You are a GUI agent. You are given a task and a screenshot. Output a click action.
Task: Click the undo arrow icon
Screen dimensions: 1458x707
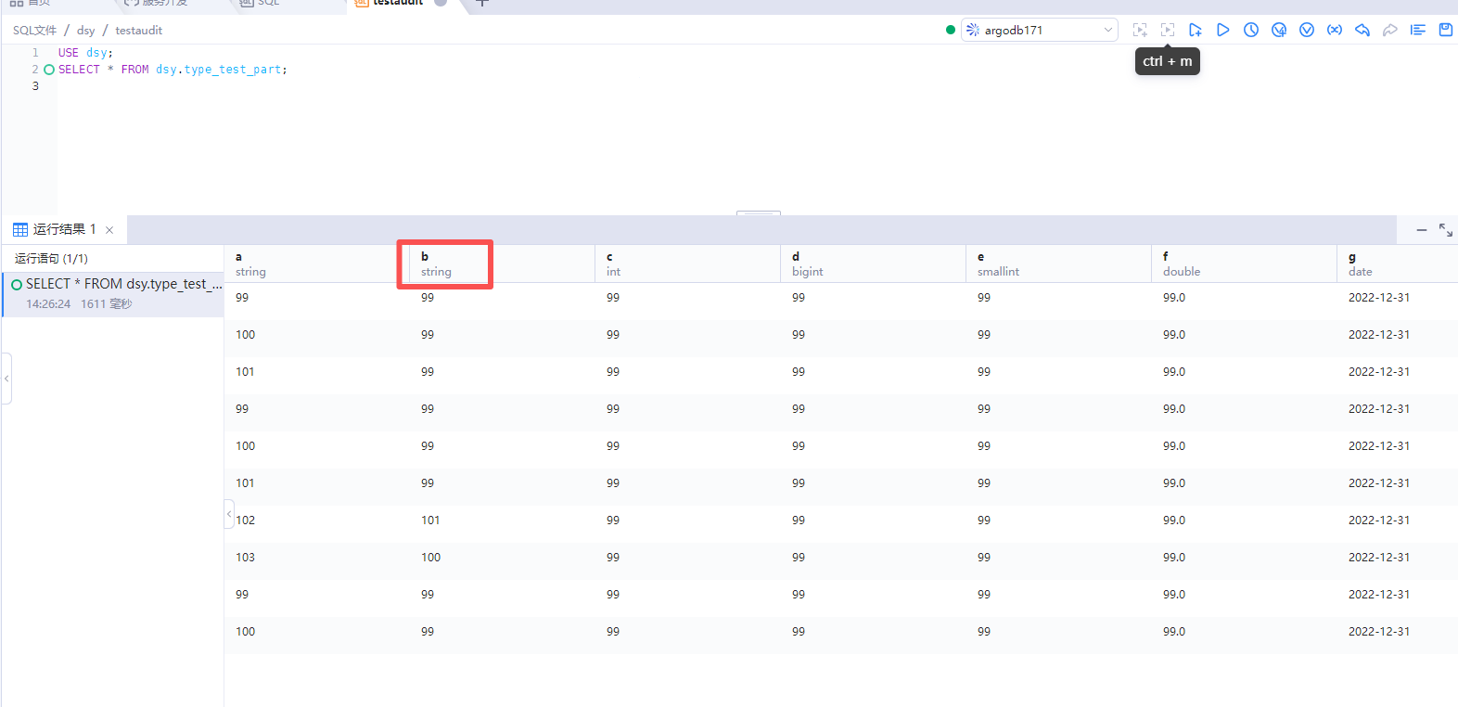[1362, 30]
